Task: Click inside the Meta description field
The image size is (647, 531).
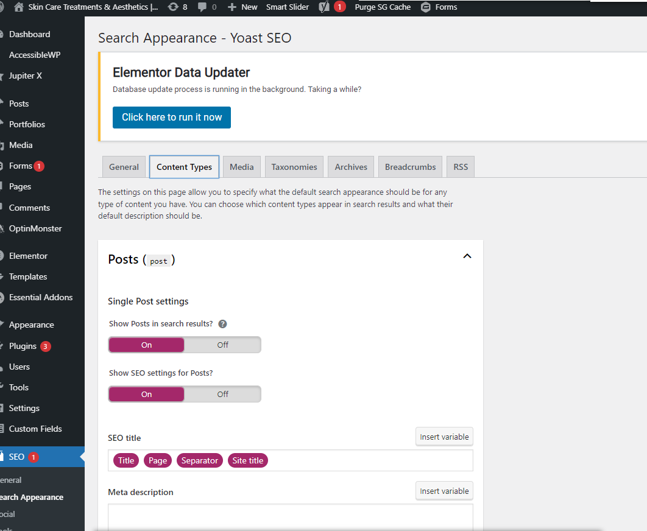Action: pos(291,516)
